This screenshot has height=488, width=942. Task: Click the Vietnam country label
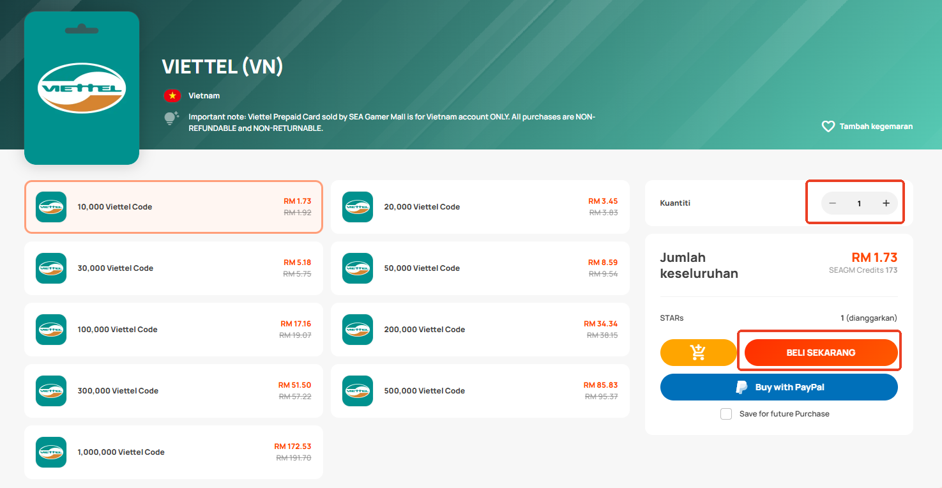pos(204,96)
